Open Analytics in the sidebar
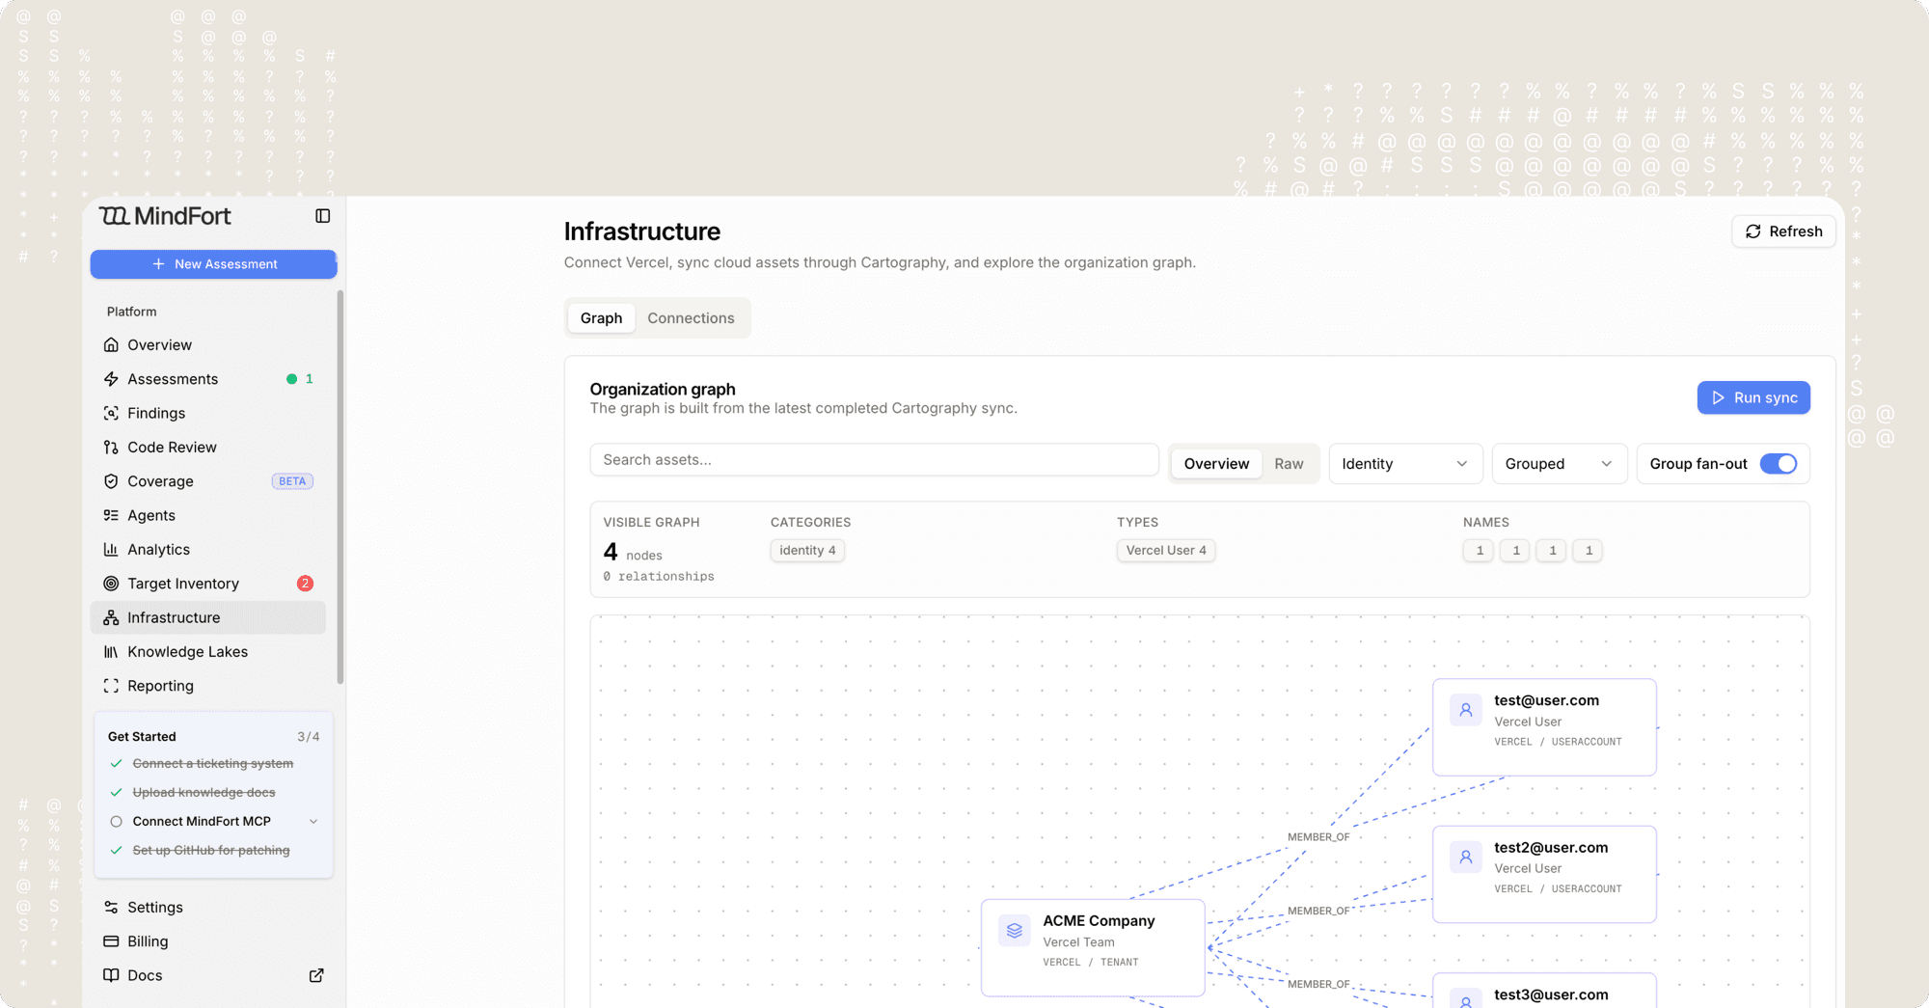This screenshot has height=1008, width=1929. tap(208, 550)
